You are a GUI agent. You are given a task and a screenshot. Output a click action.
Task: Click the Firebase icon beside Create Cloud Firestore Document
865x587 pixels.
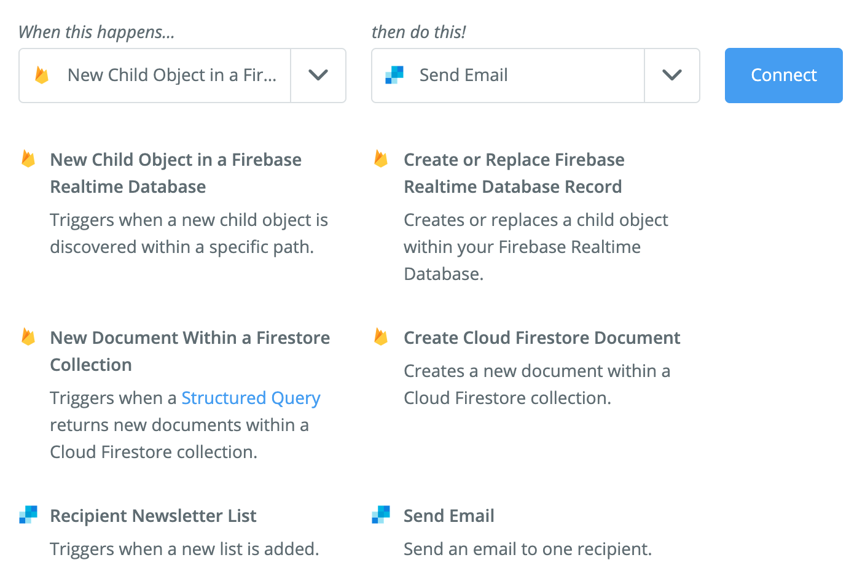[381, 336]
